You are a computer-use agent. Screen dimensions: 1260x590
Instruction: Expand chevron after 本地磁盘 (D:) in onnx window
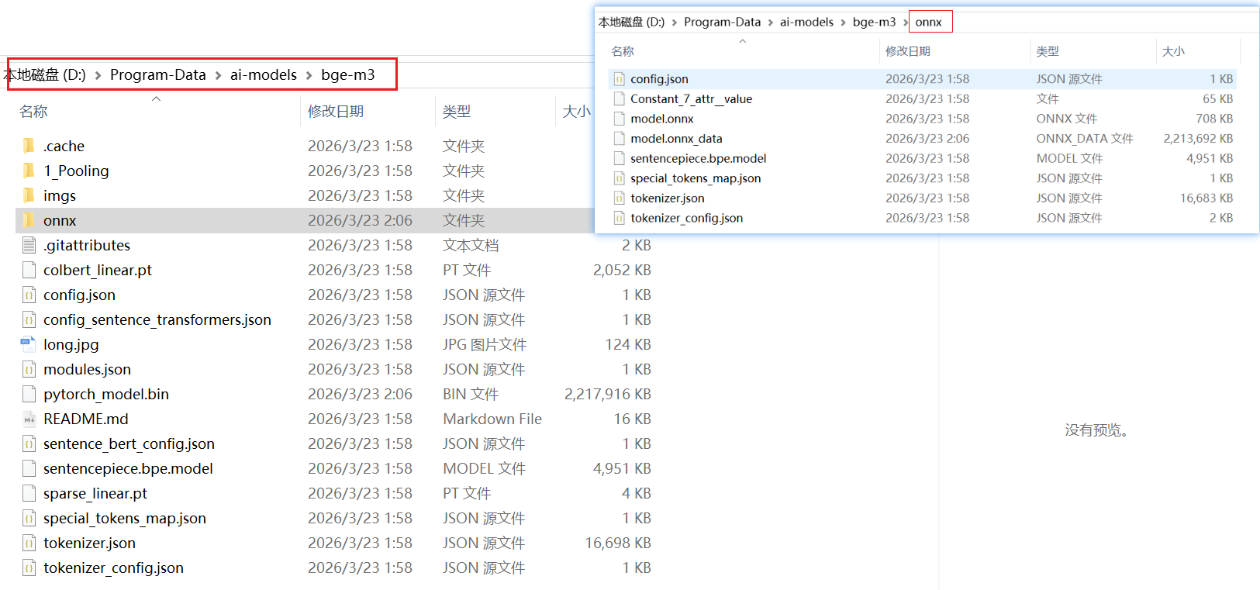[675, 22]
